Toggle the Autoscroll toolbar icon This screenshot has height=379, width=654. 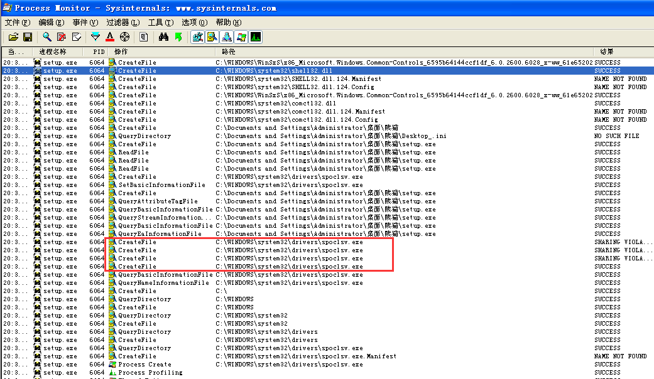[x=62, y=37]
